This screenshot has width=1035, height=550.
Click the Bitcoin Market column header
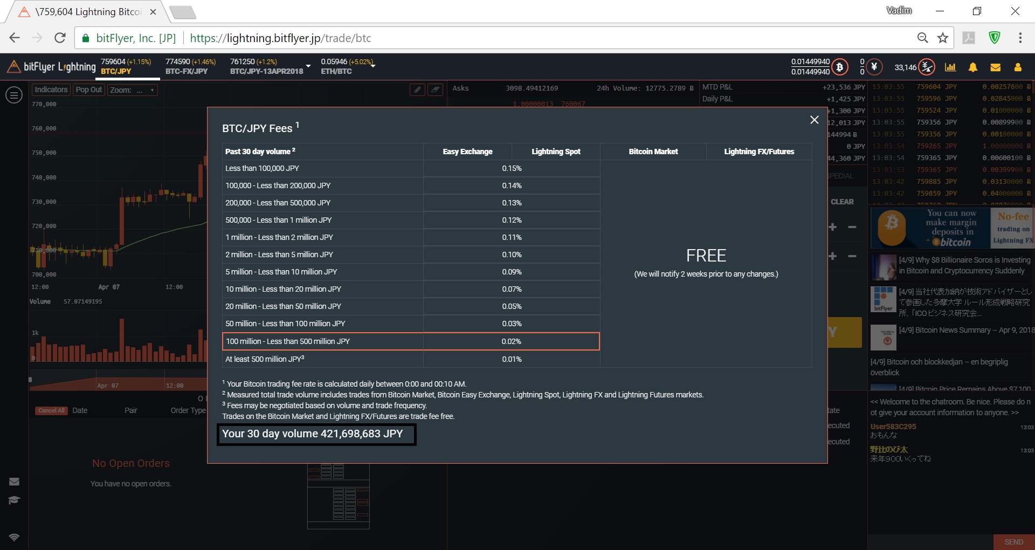pos(653,152)
